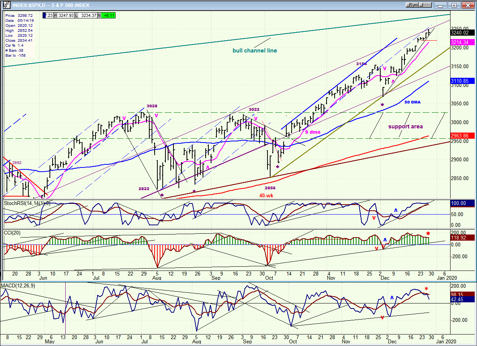Click the CCI(20) indicator label

click(13, 233)
